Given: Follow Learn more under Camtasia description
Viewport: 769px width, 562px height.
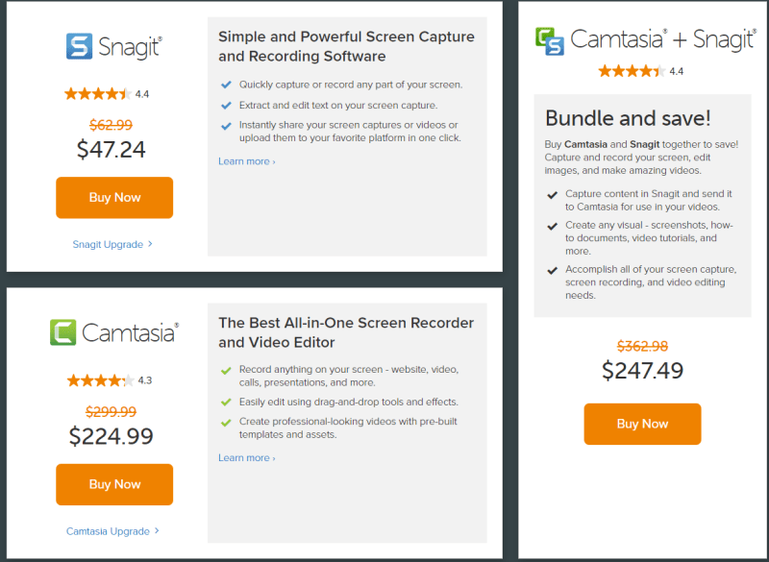Looking at the screenshot, I should pyautogui.click(x=246, y=458).
